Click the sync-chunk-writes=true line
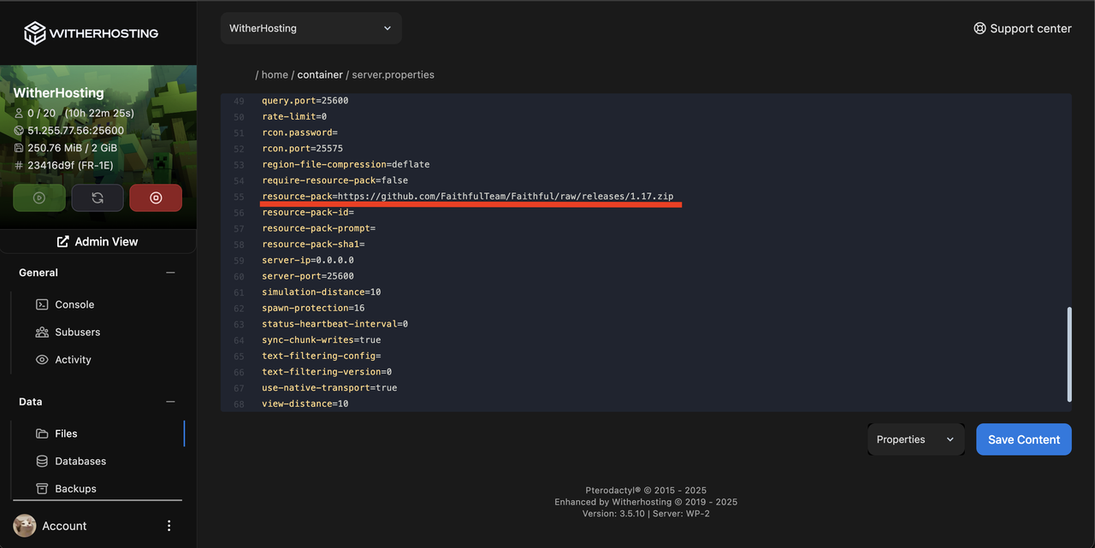The height and width of the screenshot is (548, 1095). [x=322, y=340]
